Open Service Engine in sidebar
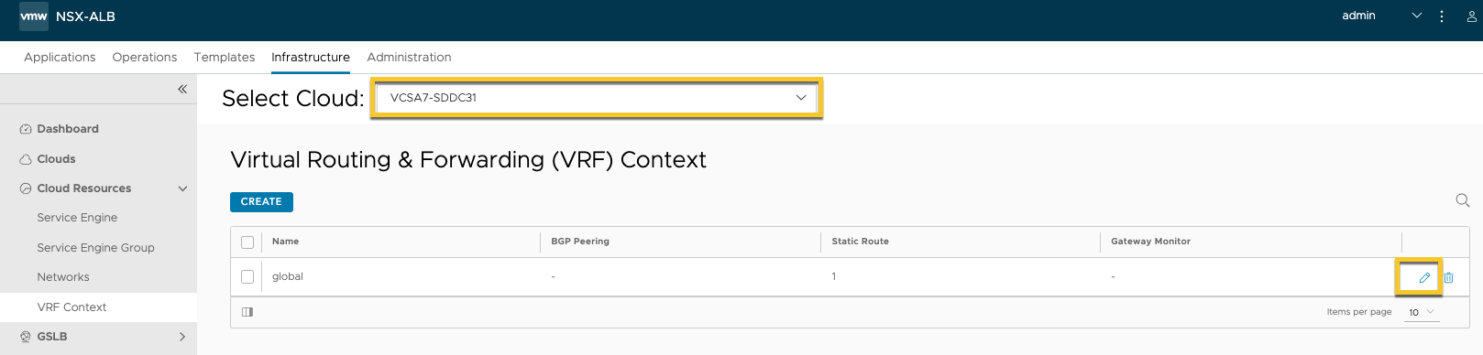Screen dimensions: 1483x355 (x=77, y=218)
